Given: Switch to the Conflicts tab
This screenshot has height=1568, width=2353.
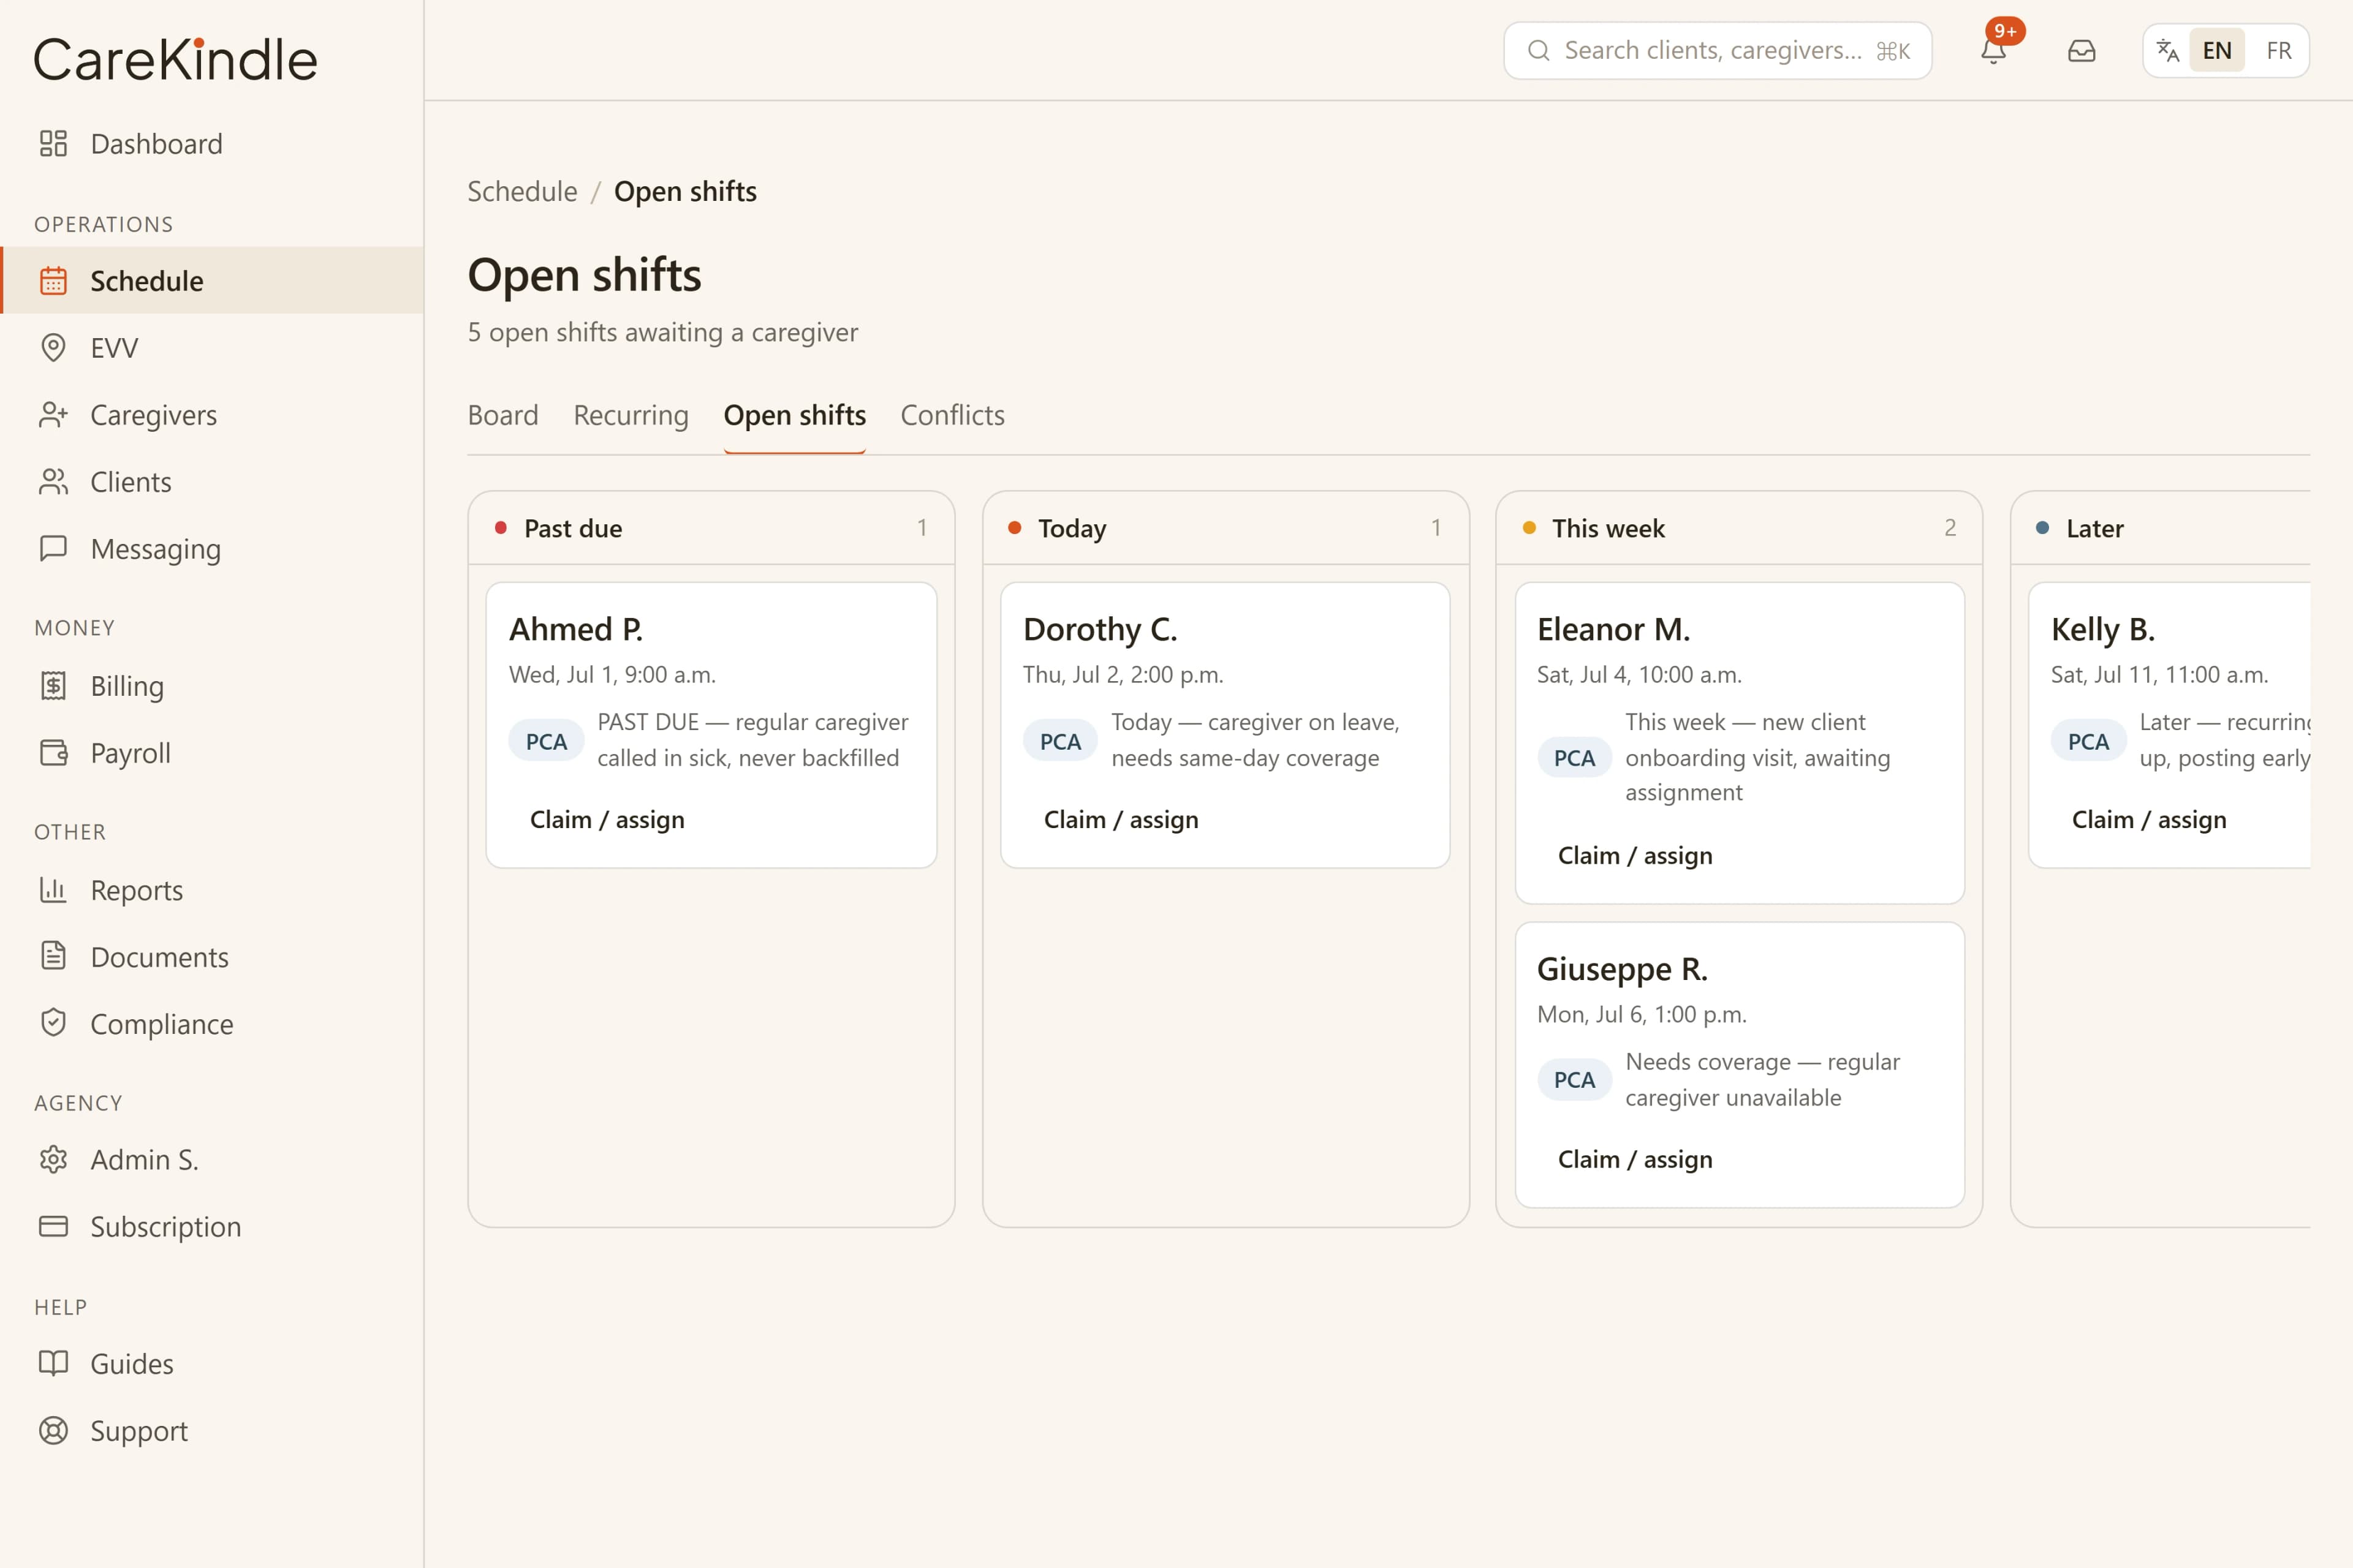Looking at the screenshot, I should pyautogui.click(x=952, y=415).
